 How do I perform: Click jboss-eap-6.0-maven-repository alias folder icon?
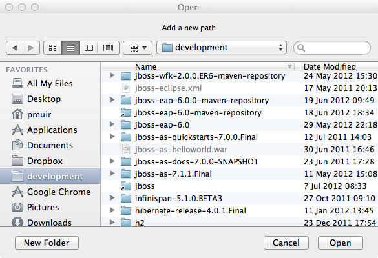click(126, 113)
